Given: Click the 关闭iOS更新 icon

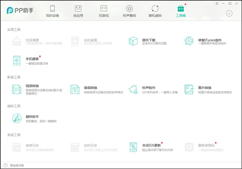Looking at the screenshot, I should 133,147.
